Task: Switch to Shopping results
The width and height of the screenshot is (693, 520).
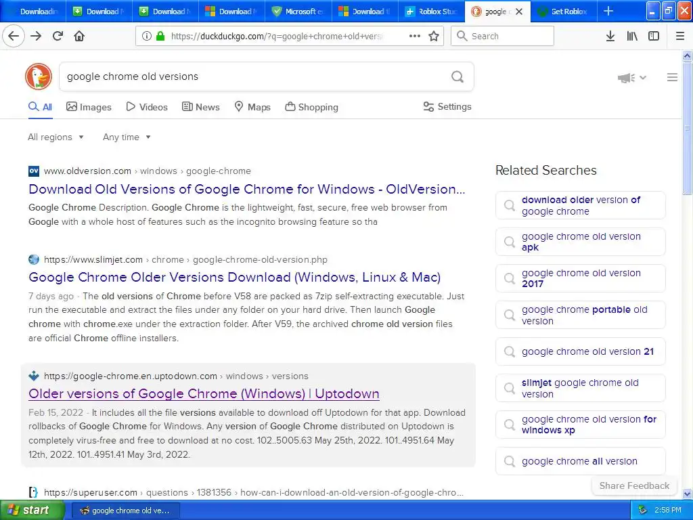Action: pyautogui.click(x=311, y=107)
